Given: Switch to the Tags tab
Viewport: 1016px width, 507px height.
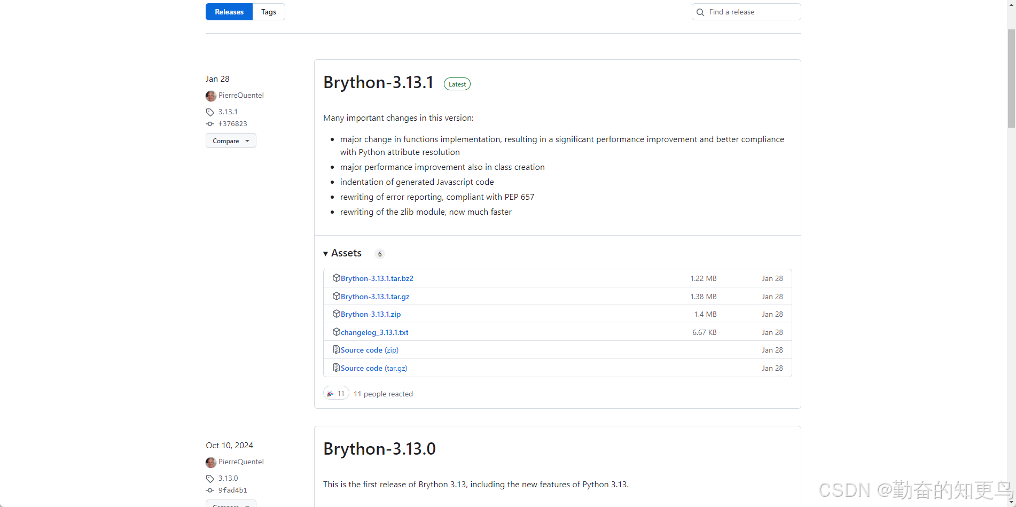Looking at the screenshot, I should [x=269, y=12].
